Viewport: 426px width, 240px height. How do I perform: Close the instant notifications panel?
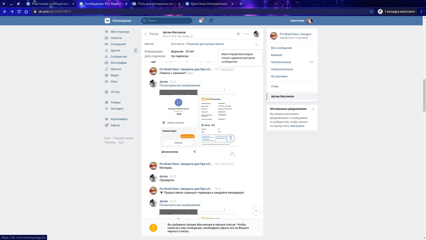[313, 109]
